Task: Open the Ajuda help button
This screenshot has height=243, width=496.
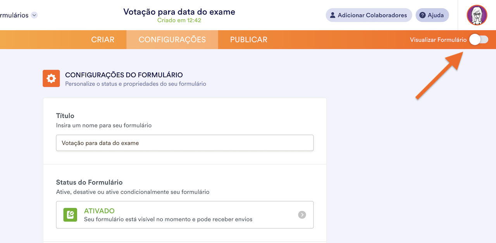Action: [x=432, y=16]
